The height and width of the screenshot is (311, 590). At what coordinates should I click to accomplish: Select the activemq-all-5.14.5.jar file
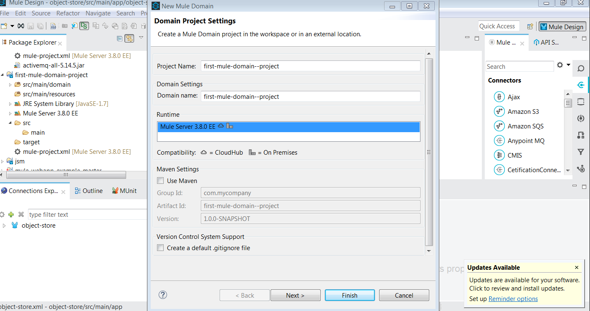[x=54, y=65]
